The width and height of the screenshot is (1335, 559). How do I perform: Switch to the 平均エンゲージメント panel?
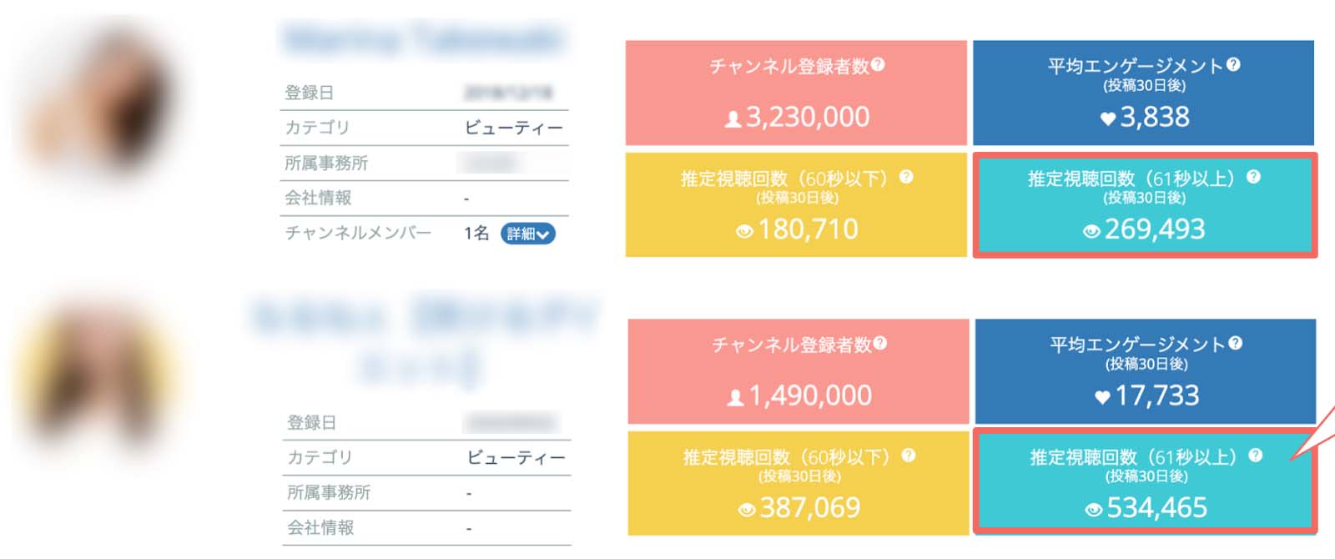pos(1145,92)
